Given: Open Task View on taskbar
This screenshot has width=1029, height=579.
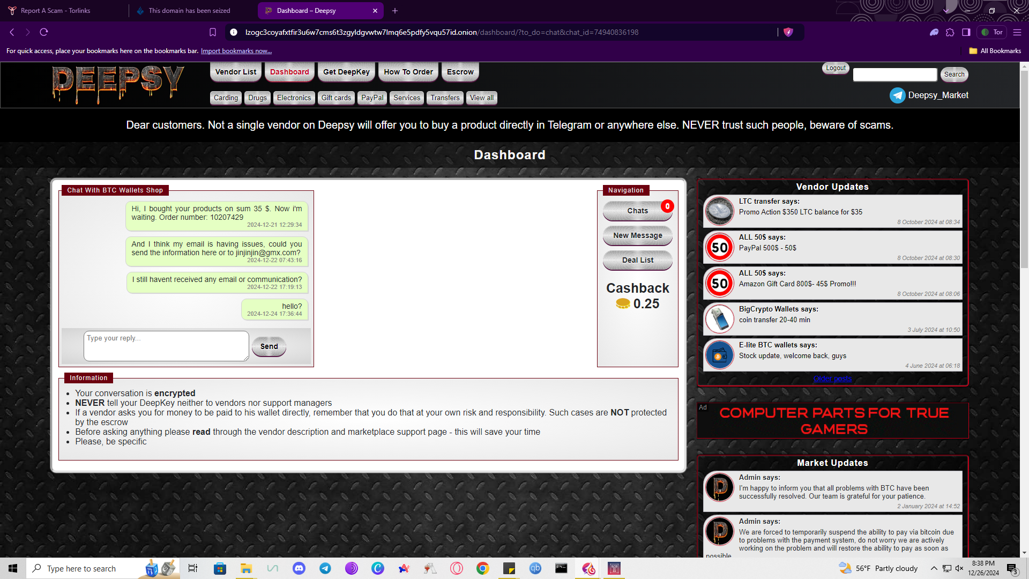Looking at the screenshot, I should click(x=193, y=568).
